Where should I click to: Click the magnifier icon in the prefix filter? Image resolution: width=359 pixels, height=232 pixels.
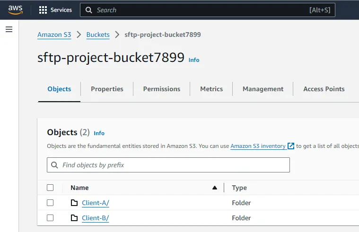point(55,165)
